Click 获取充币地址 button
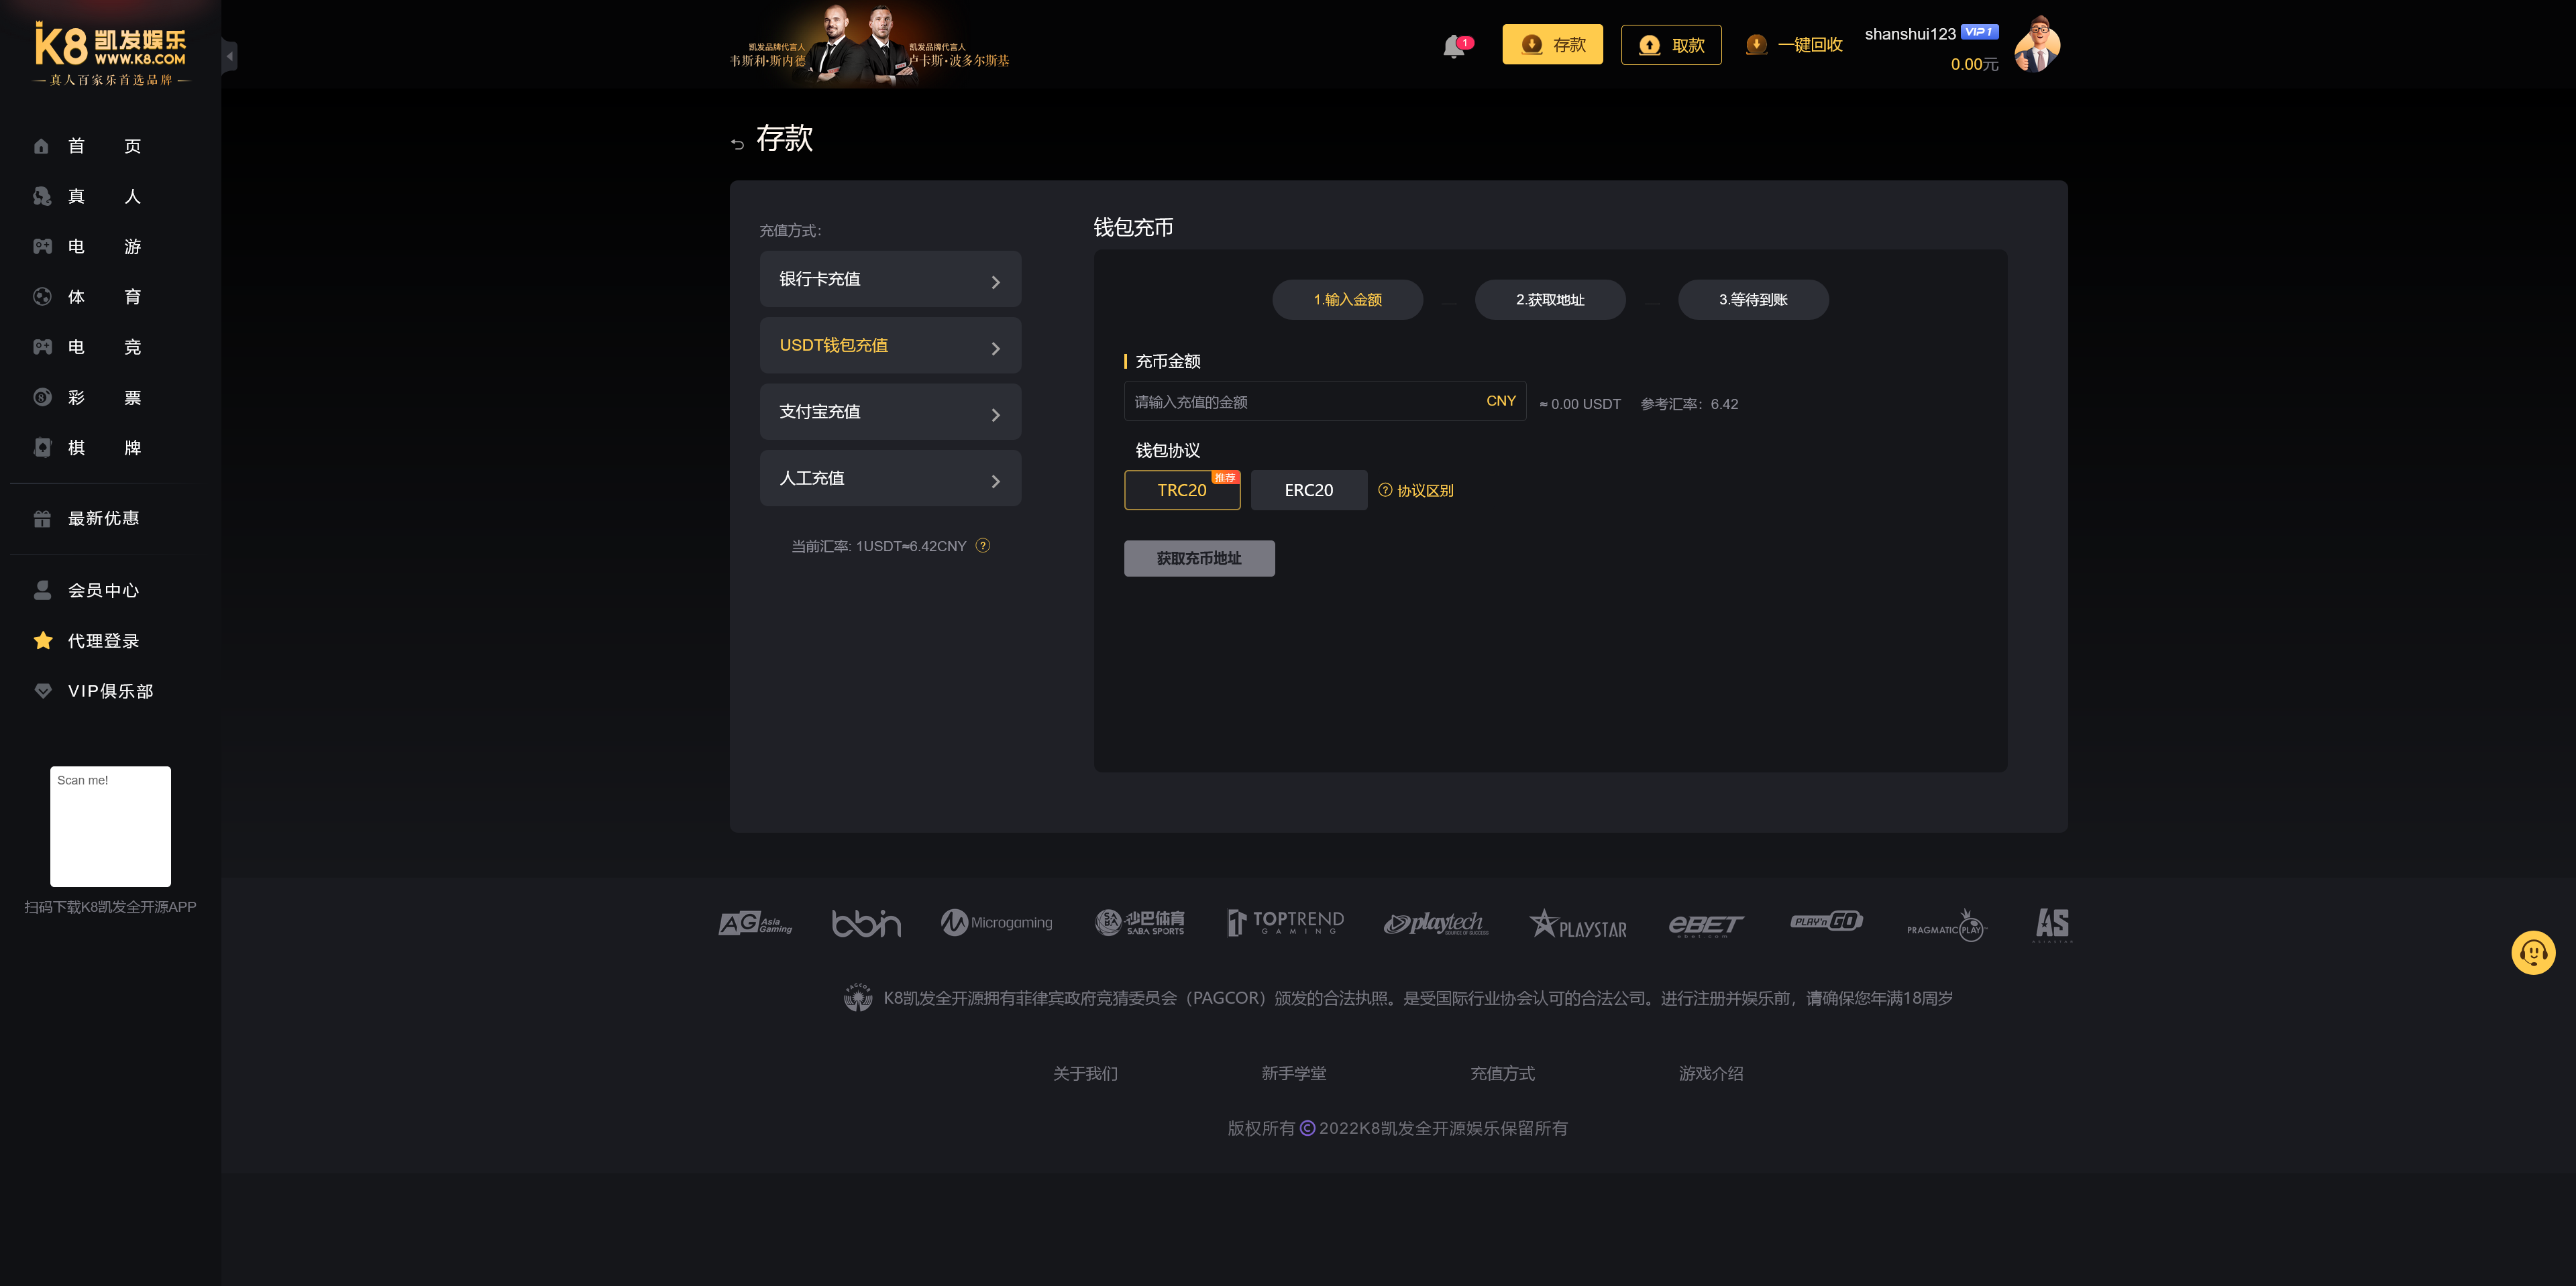The height and width of the screenshot is (1286, 2576). click(x=1199, y=559)
